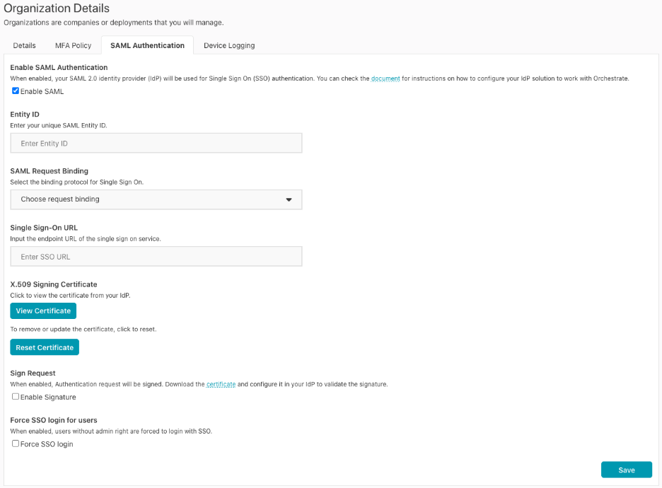The width and height of the screenshot is (662, 488).
Task: Tick the Enable Signature checkbox
Action: (16, 397)
